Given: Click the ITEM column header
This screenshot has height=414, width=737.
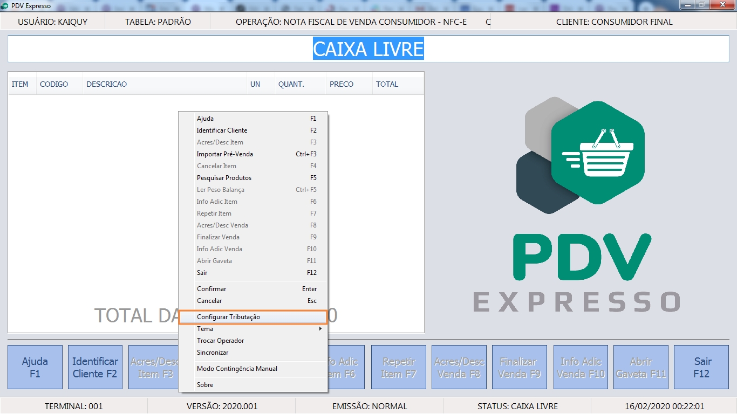Looking at the screenshot, I should point(22,84).
